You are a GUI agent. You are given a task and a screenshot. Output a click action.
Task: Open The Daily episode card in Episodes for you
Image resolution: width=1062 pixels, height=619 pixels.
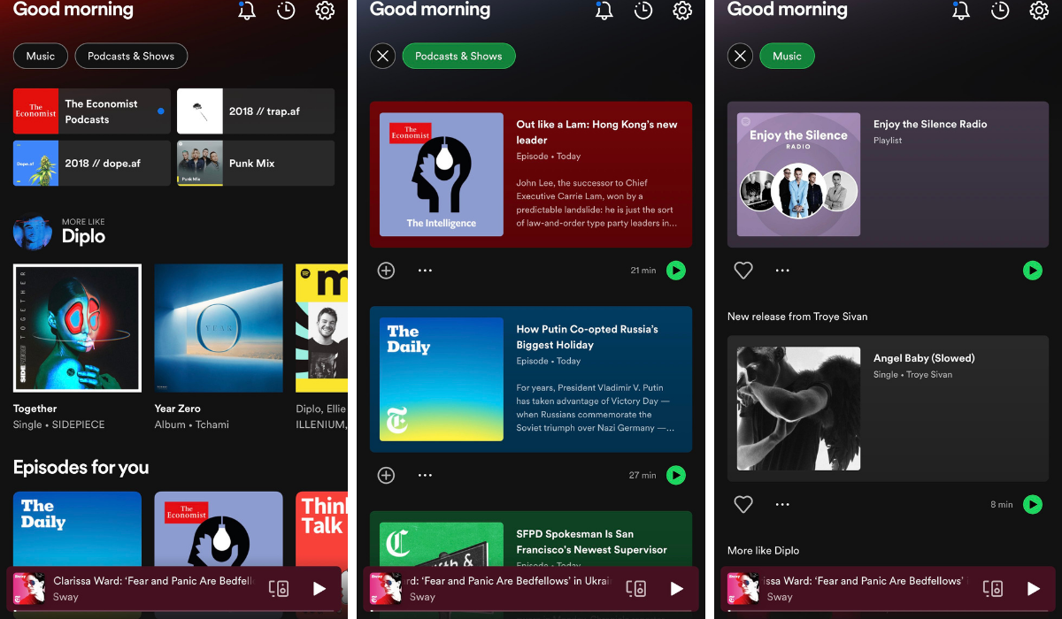tap(77, 529)
